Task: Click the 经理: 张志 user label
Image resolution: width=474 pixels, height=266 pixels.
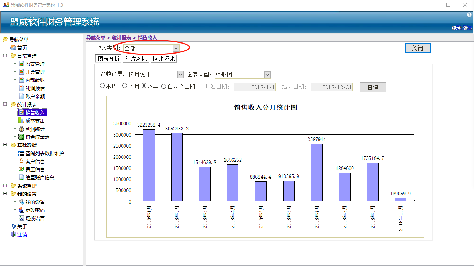Action: pos(462,28)
